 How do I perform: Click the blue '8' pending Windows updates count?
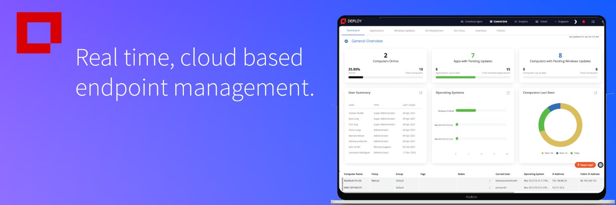pyautogui.click(x=560, y=55)
